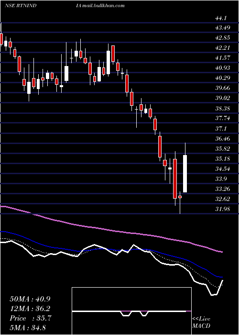
Task: Click the 44.1 price axis label
Action: pos(221,18)
